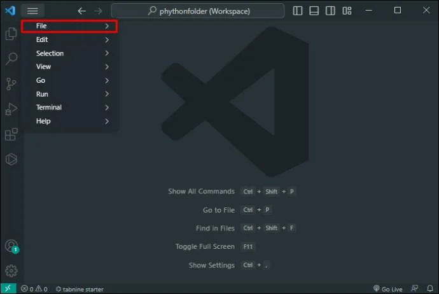The height and width of the screenshot is (294, 439).
Task: Open notifications bell in status bar
Action: click(x=430, y=289)
